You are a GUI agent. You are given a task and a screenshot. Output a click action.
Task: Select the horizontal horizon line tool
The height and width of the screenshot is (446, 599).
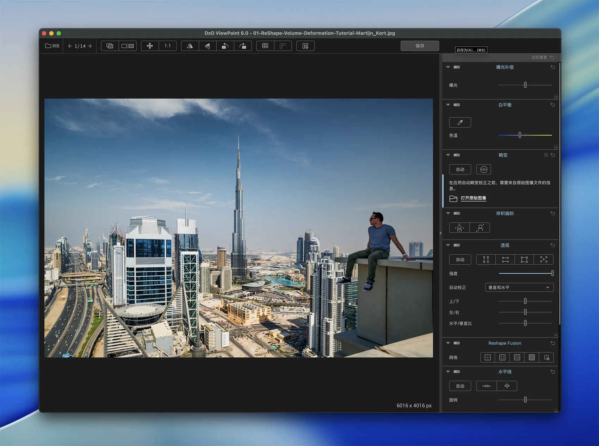click(x=486, y=386)
